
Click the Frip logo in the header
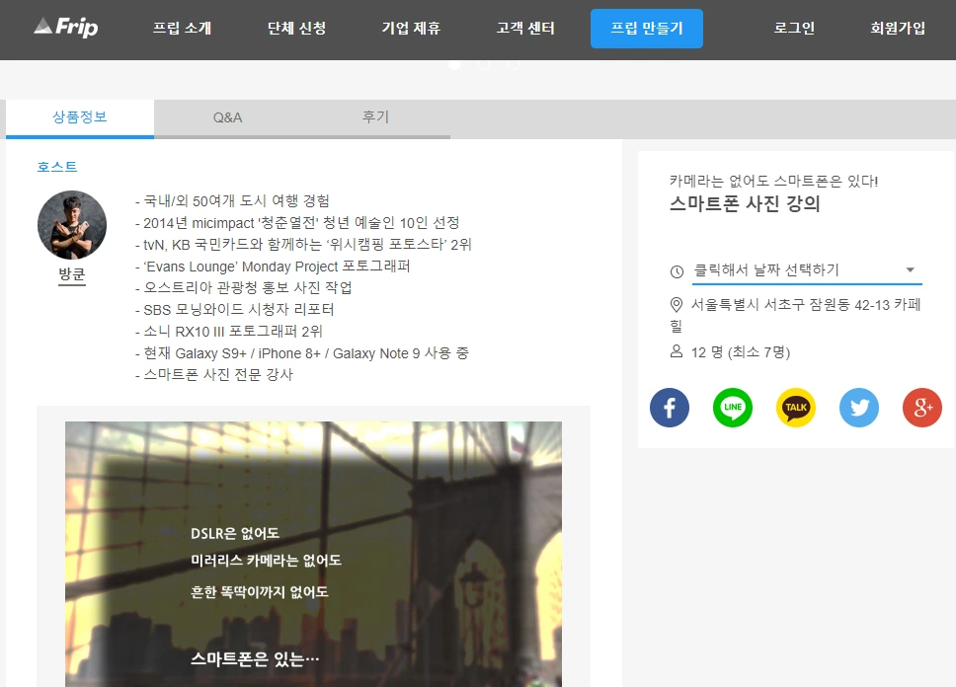(65, 28)
